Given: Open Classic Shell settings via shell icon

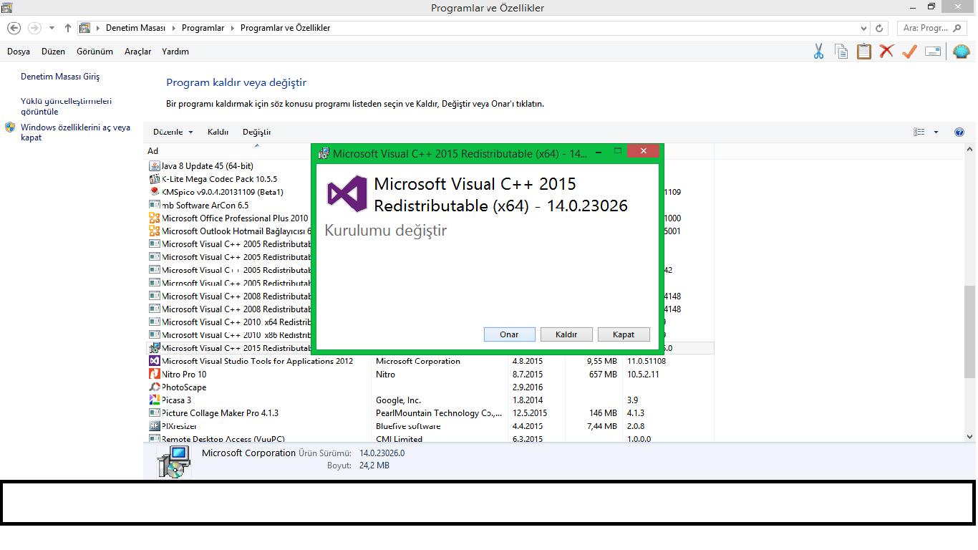Looking at the screenshot, I should (961, 52).
